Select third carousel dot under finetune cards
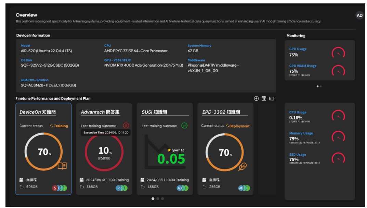Screen dimensions: 367x208 click(x=162, y=199)
